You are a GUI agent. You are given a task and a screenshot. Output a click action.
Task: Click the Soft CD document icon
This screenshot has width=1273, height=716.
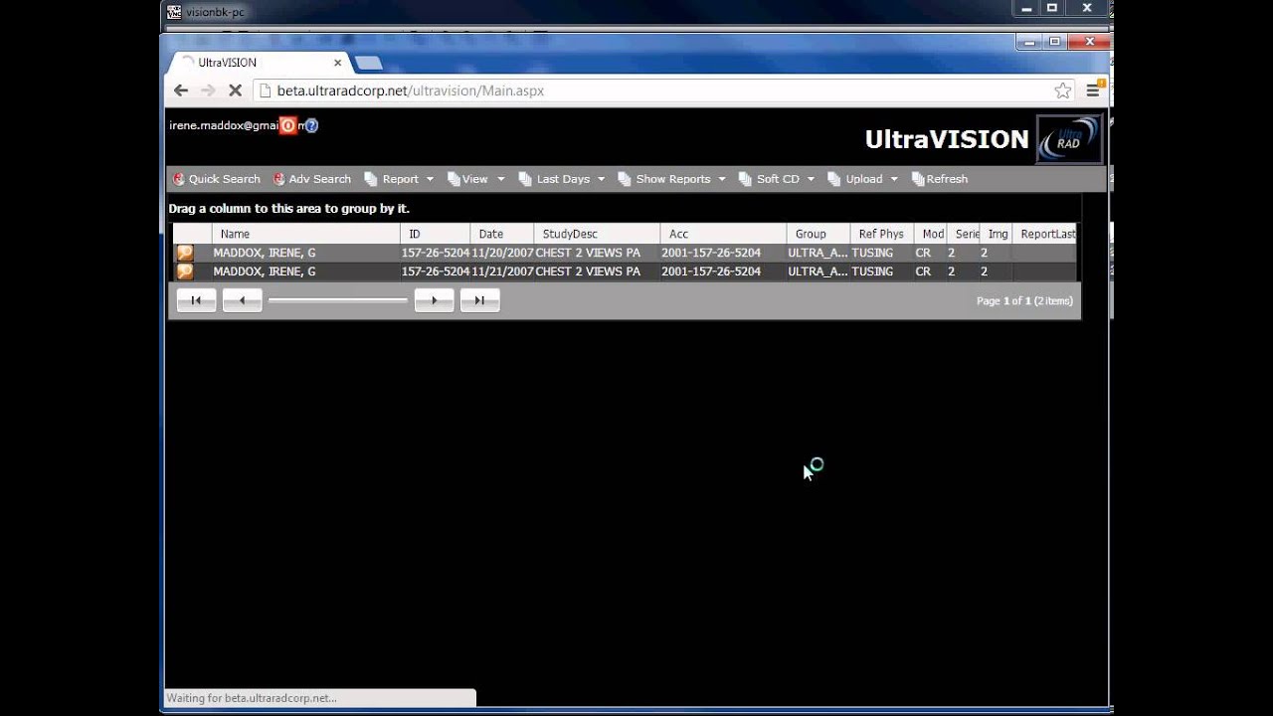coord(745,179)
